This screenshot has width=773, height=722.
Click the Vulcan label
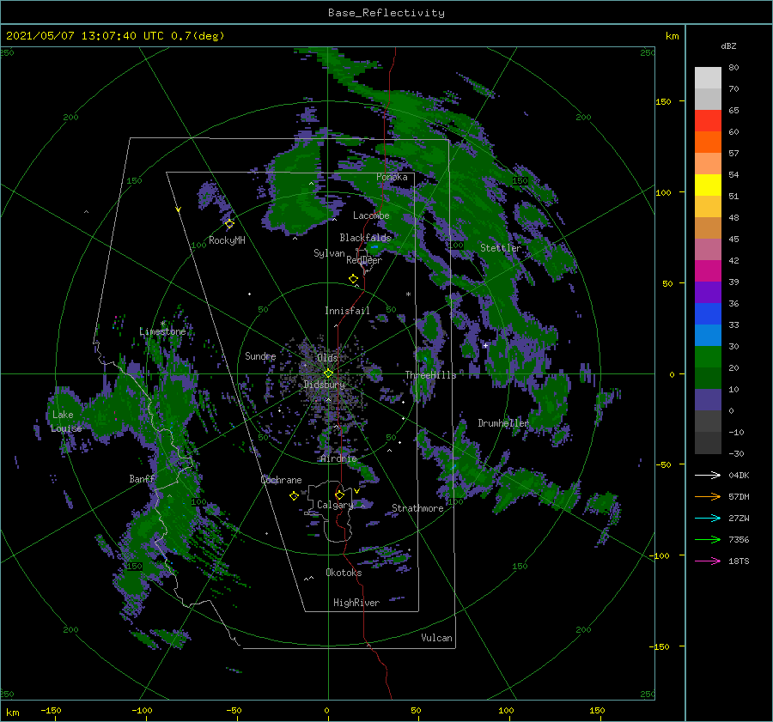[x=437, y=638]
